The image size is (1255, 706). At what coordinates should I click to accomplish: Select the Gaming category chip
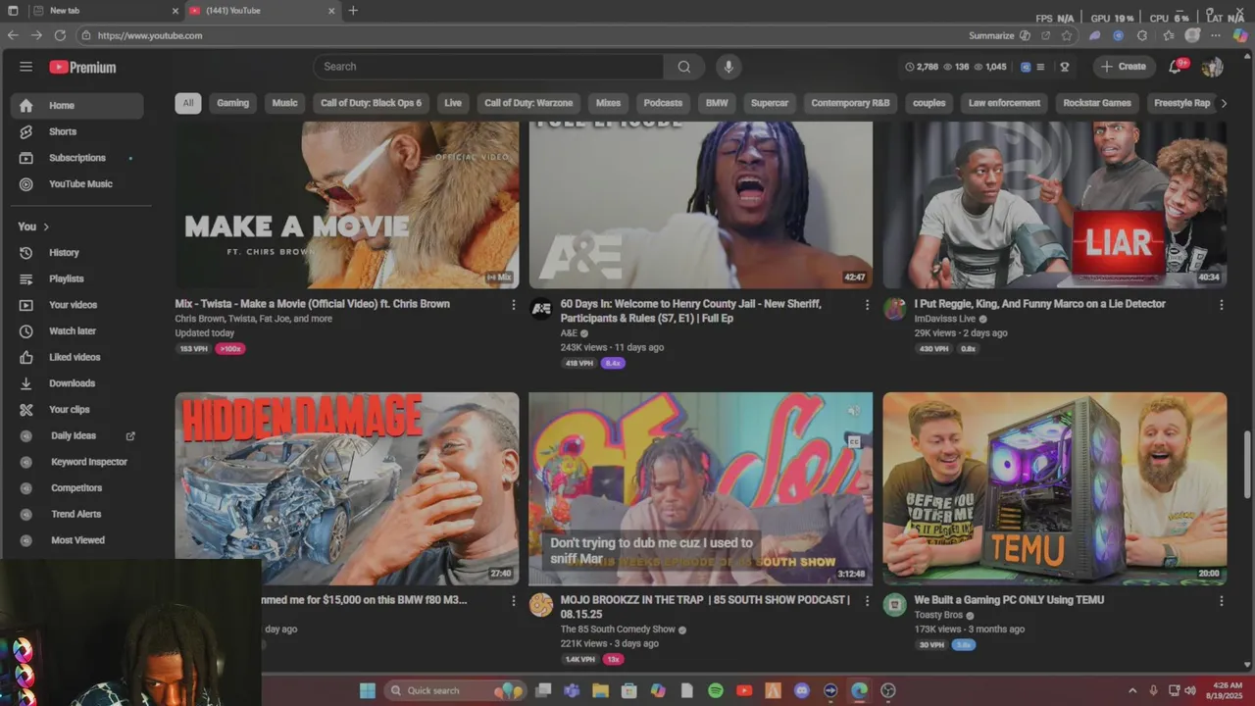(232, 103)
